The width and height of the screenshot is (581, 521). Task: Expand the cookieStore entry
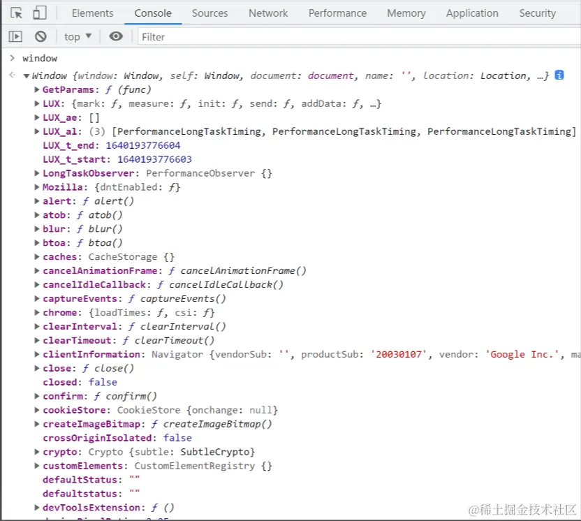(x=37, y=410)
